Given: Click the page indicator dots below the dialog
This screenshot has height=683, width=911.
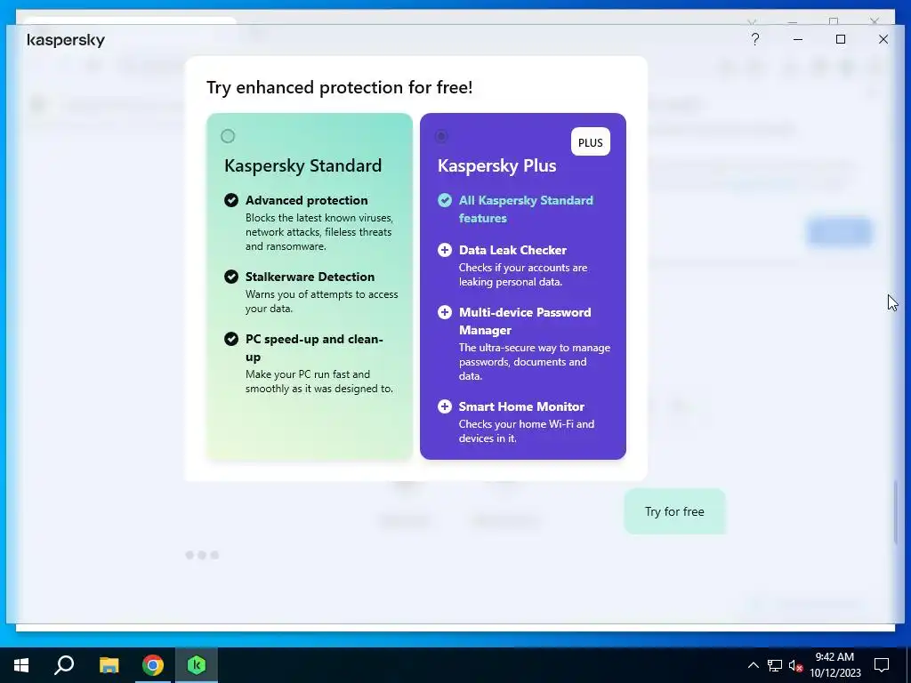Looking at the screenshot, I should [202, 555].
